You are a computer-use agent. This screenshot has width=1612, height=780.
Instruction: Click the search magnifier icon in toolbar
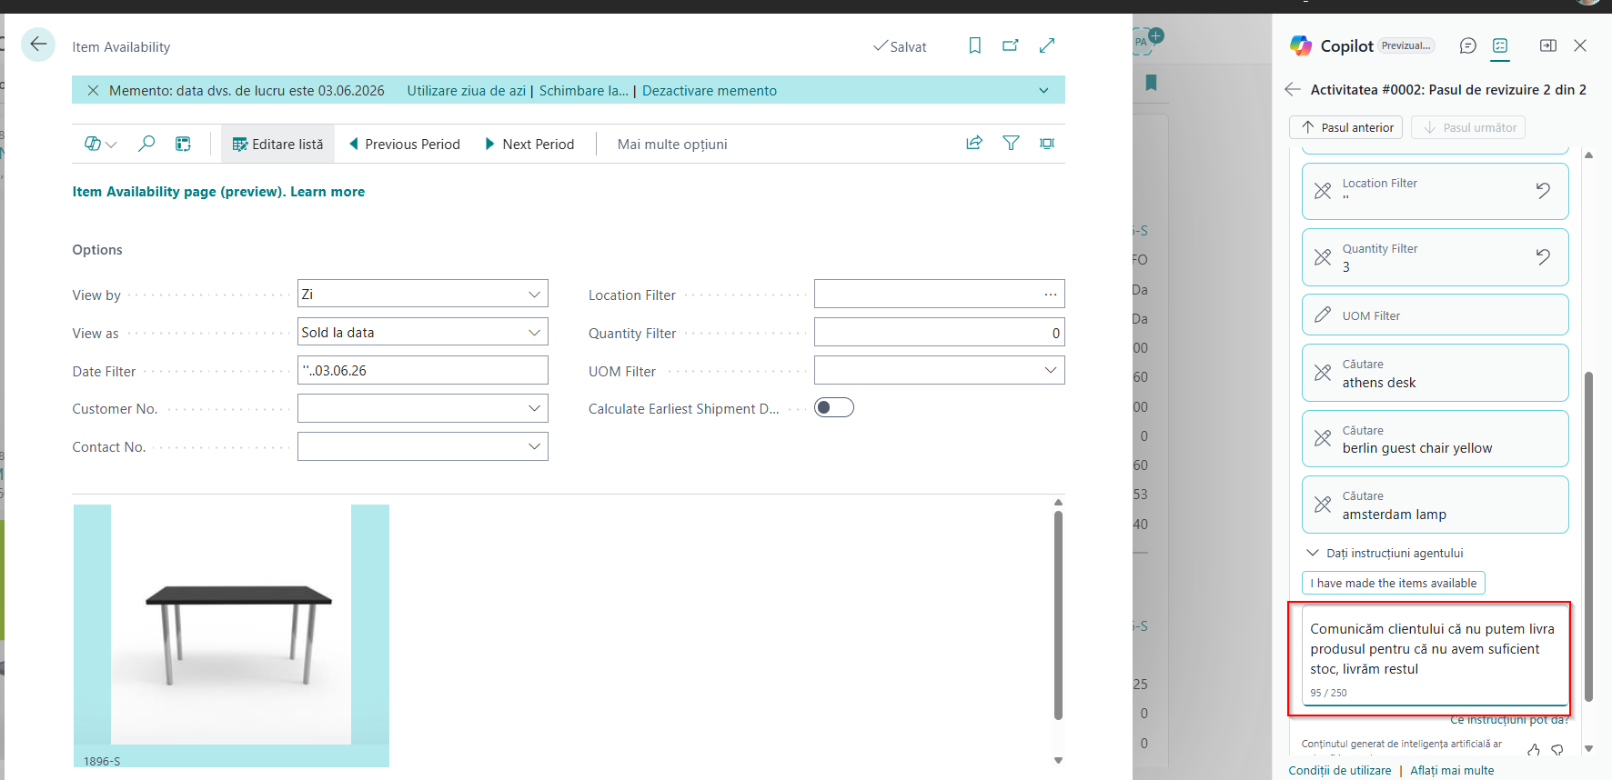pyautogui.click(x=146, y=144)
